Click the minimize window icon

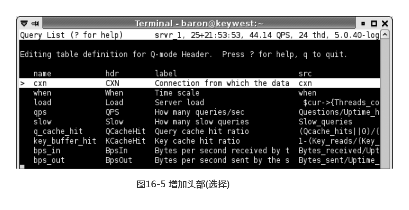(x=363, y=24)
